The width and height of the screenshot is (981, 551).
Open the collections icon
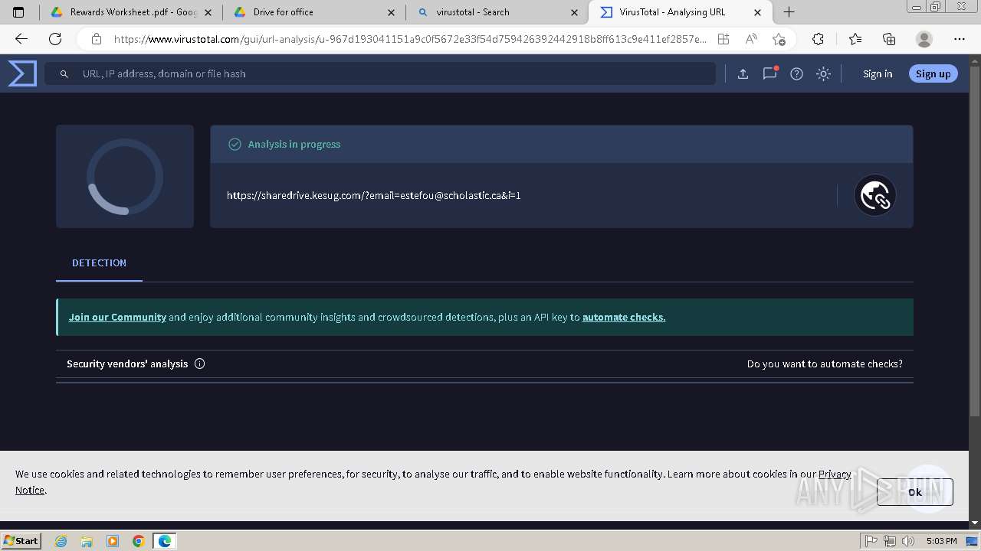(889, 39)
